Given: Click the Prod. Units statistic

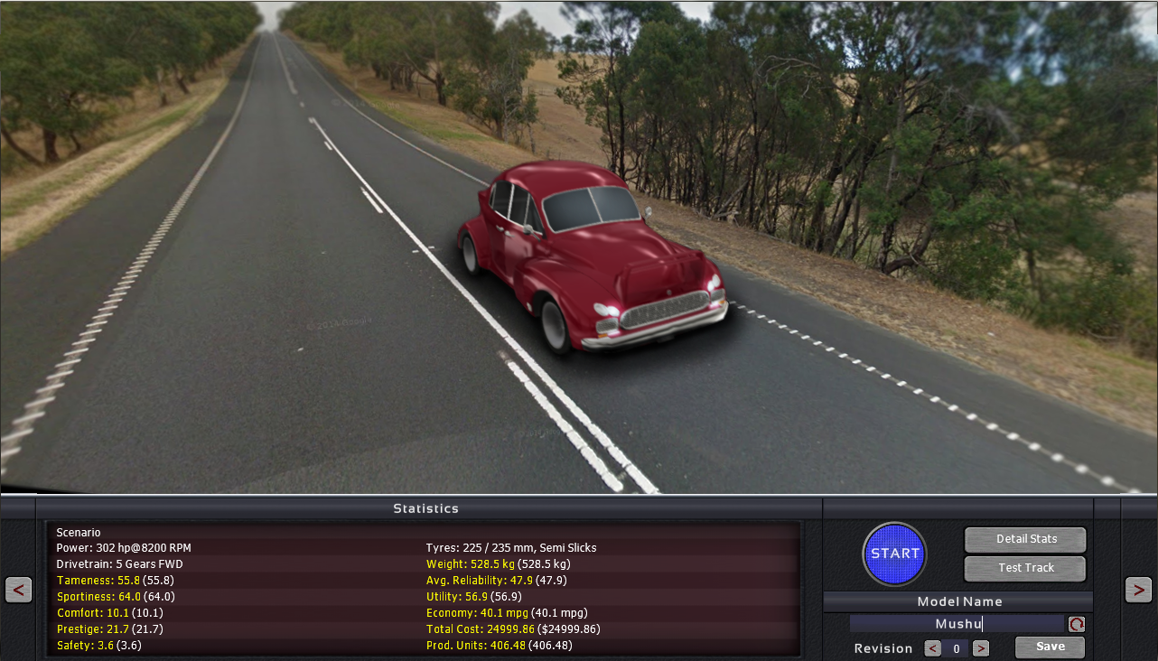Looking at the screenshot, I should pyautogui.click(x=500, y=646).
